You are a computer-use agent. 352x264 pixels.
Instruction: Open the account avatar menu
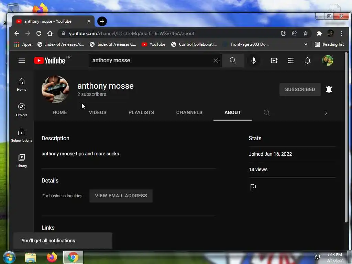point(328,60)
